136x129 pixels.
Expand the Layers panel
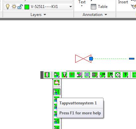pyautogui.click(x=38, y=15)
